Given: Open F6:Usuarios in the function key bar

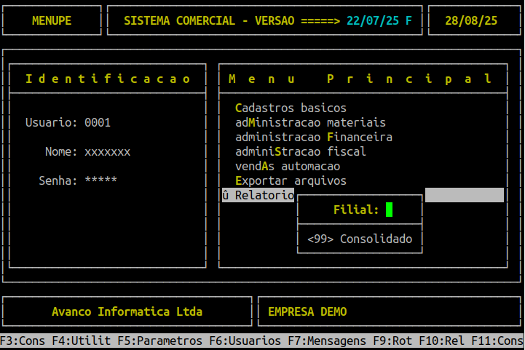Looking at the screenshot, I should point(245,341).
